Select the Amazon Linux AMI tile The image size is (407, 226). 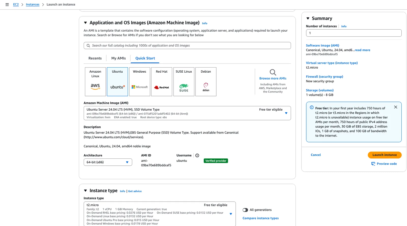(x=95, y=82)
